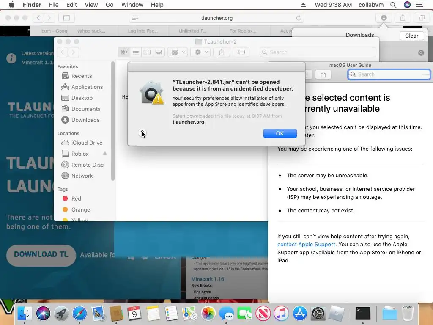Viewport: 433px width, 325px height.
Task: Open the Go menu
Action: pyautogui.click(x=110, y=5)
